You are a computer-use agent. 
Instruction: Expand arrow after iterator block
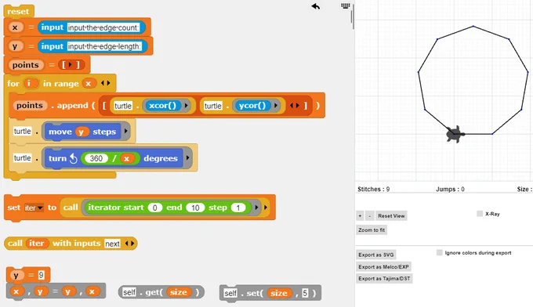pyautogui.click(x=256, y=208)
